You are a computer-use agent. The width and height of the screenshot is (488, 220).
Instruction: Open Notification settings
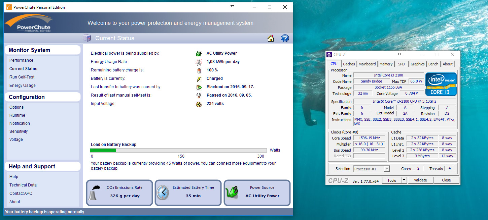click(20, 123)
